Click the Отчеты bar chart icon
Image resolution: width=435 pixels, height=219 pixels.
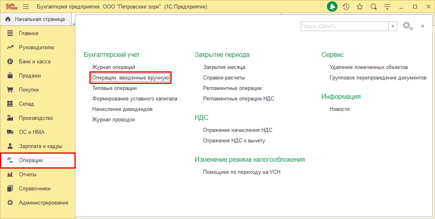point(10,174)
